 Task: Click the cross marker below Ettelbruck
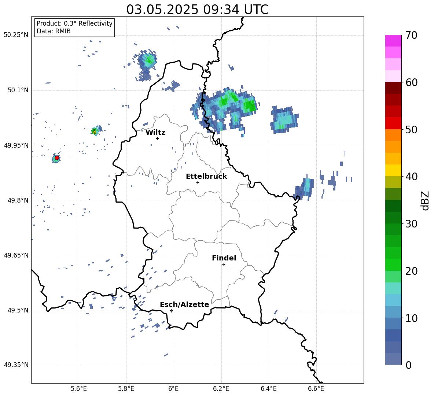198,182
